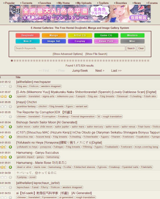Click the 'granblue fantasy' tag
160x199 pixels.
click(26, 106)
